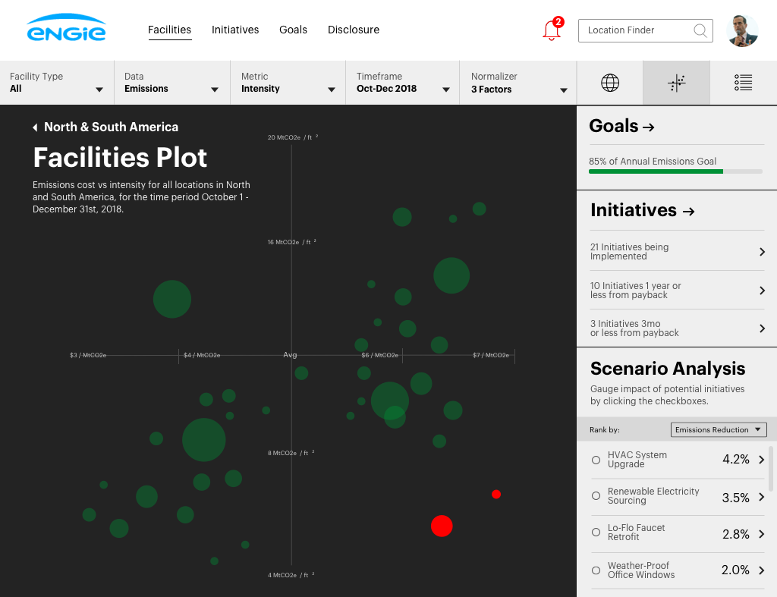Click the ENGIE logo
The image size is (777, 597).
point(65,30)
